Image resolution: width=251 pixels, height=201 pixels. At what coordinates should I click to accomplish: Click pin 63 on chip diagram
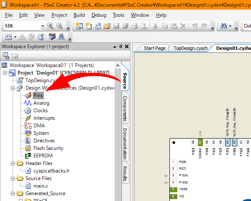click(227, 142)
